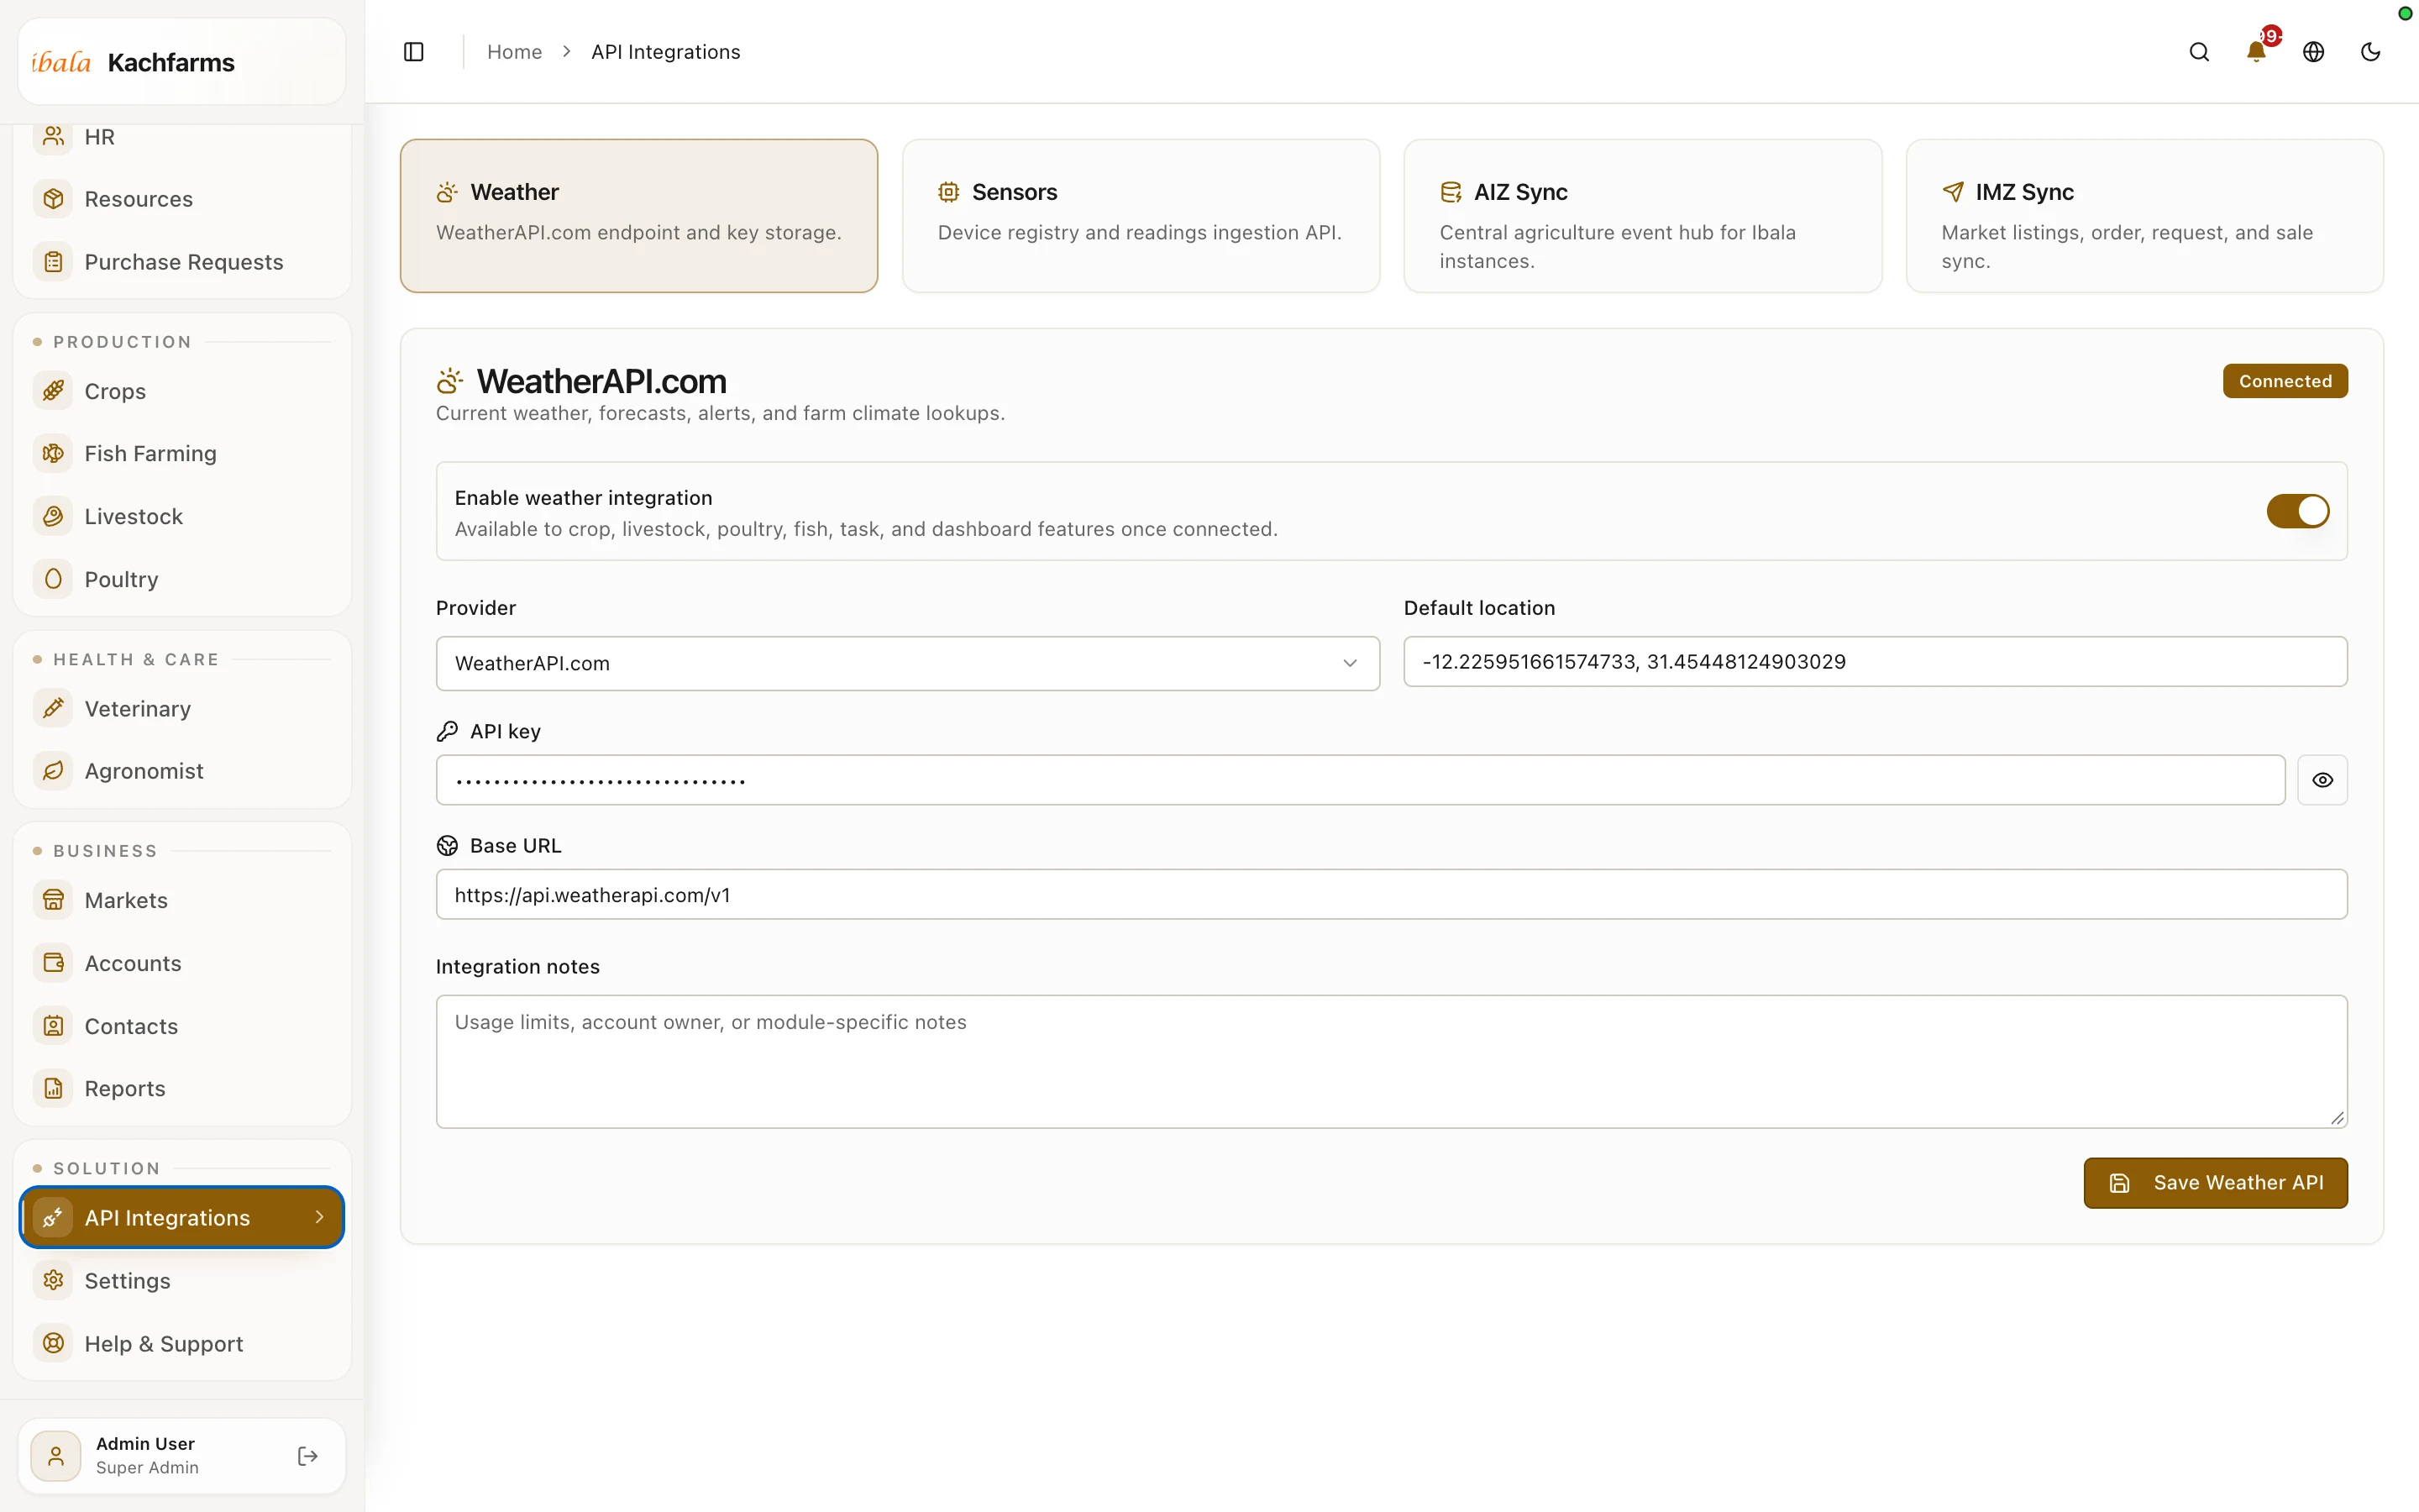Click the Fish Farming icon
2419x1512 pixels.
point(54,454)
